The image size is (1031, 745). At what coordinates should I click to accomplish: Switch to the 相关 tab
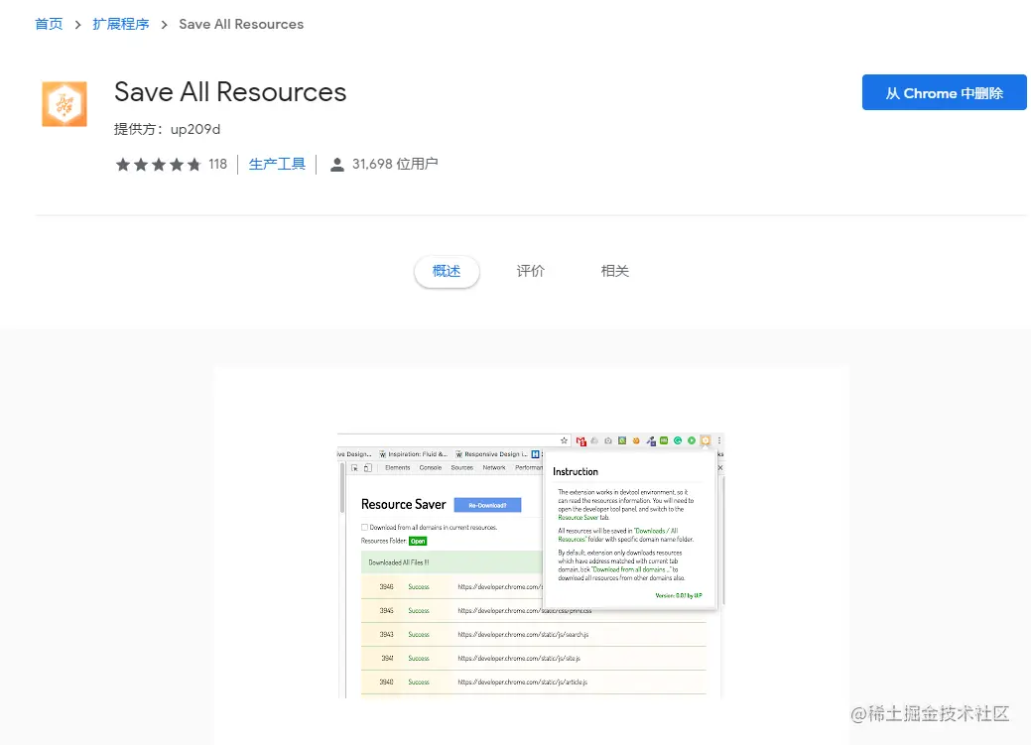coord(615,271)
